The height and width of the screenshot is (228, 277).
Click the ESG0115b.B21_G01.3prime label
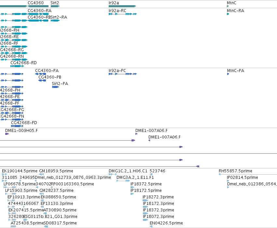[x=50, y=217]
